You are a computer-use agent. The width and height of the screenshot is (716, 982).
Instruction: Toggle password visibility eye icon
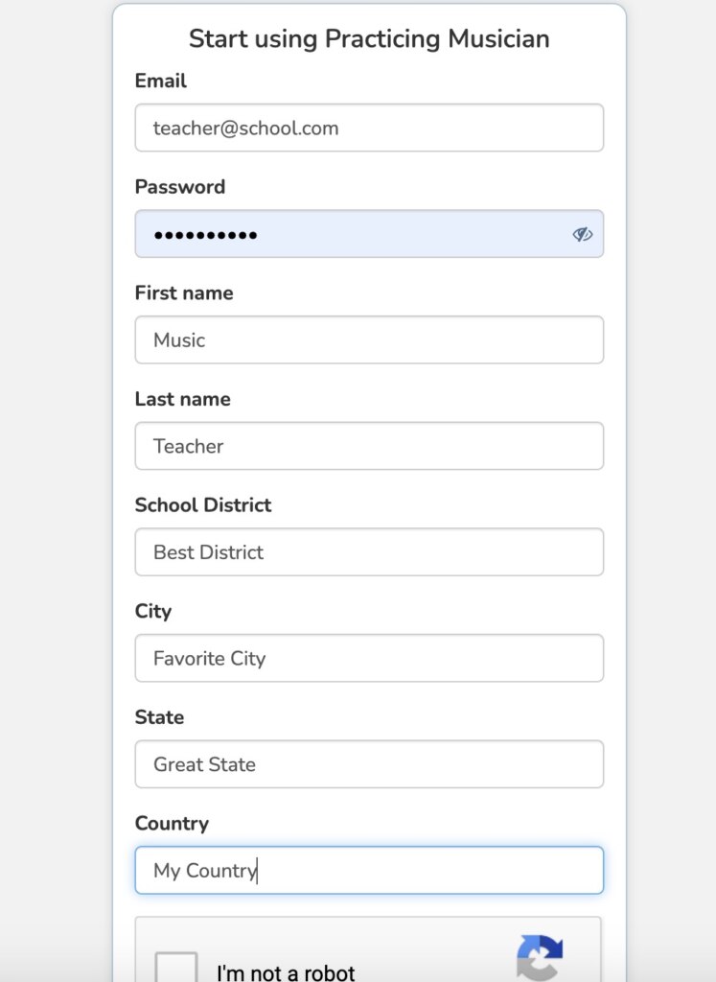click(x=582, y=234)
